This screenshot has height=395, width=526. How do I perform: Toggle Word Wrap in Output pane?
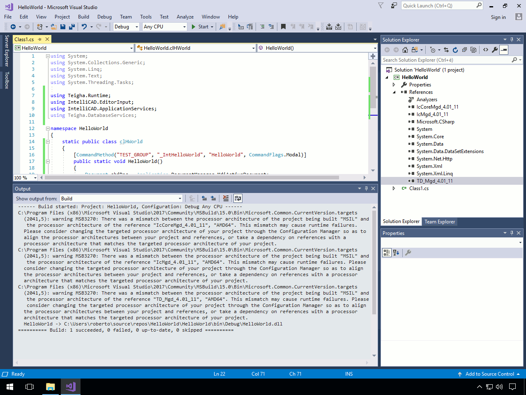coord(238,198)
